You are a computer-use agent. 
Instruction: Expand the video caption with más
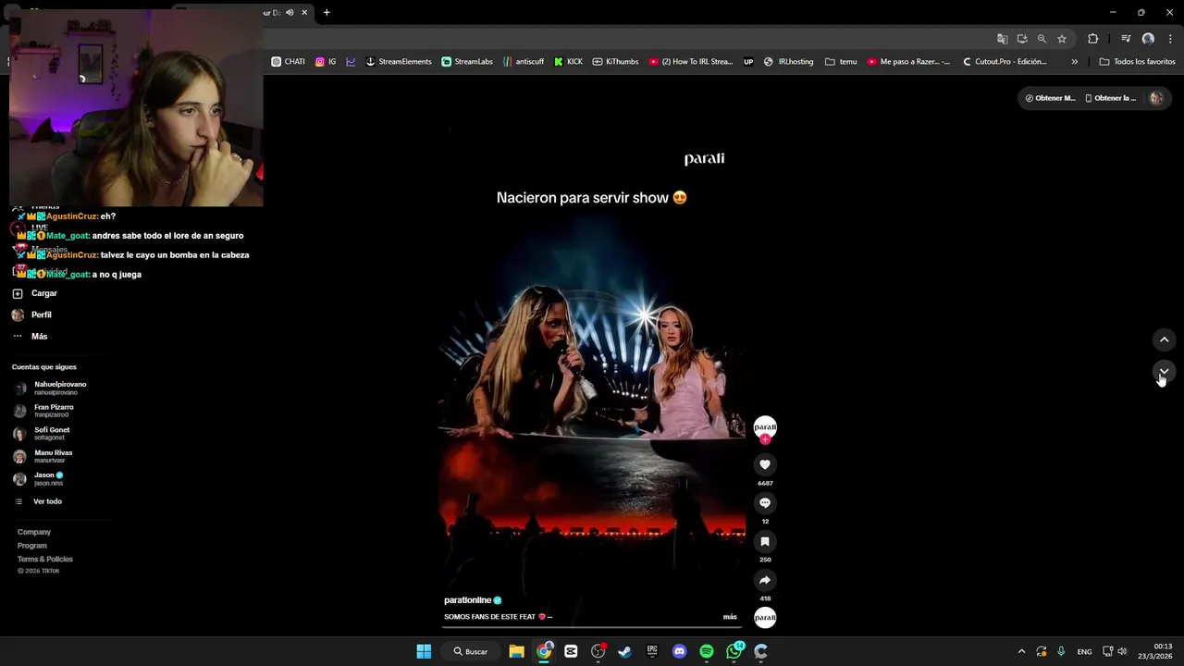click(730, 617)
